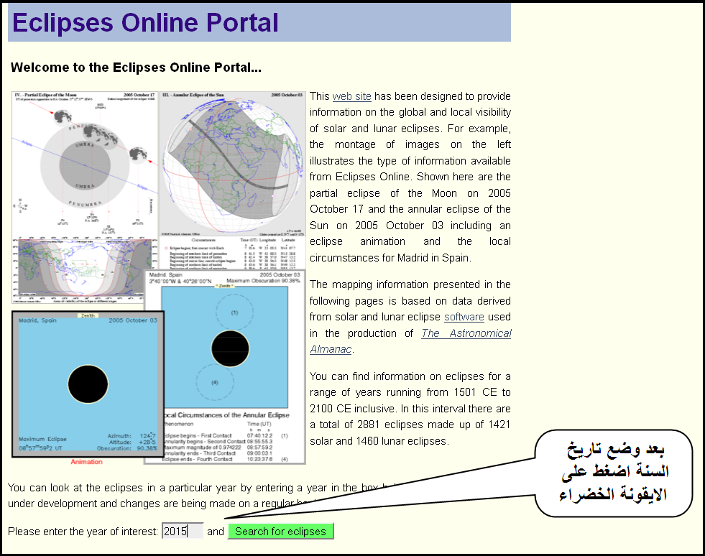Screen dimensions: 705x556
Task: Click the Annular Eclipse of the Sun globe map
Action: tap(232, 164)
